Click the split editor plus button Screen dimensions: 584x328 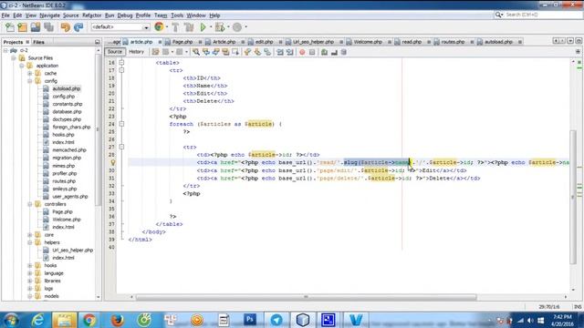tap(578, 52)
